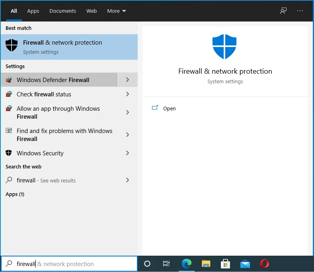Click the Firewall & network protection preview title
Screen dimensions: 314x272
[225, 71]
